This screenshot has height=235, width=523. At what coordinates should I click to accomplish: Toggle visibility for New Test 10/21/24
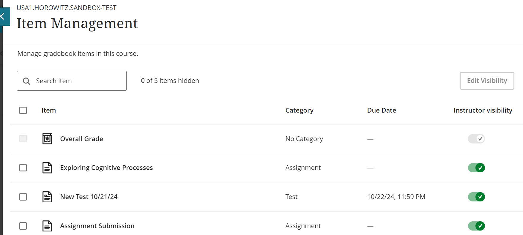[476, 197]
